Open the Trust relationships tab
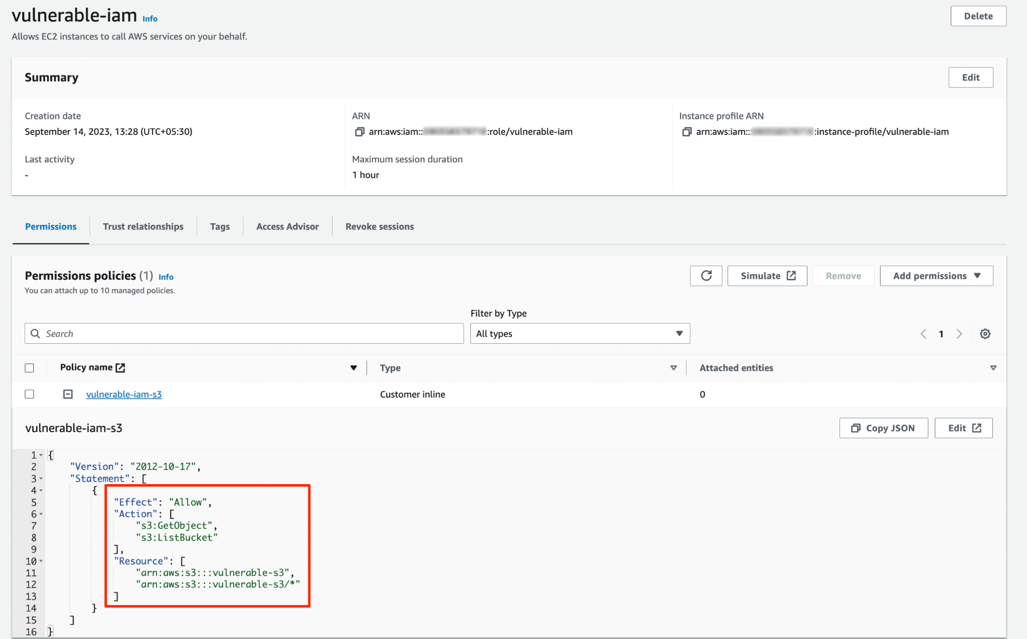 [143, 227]
